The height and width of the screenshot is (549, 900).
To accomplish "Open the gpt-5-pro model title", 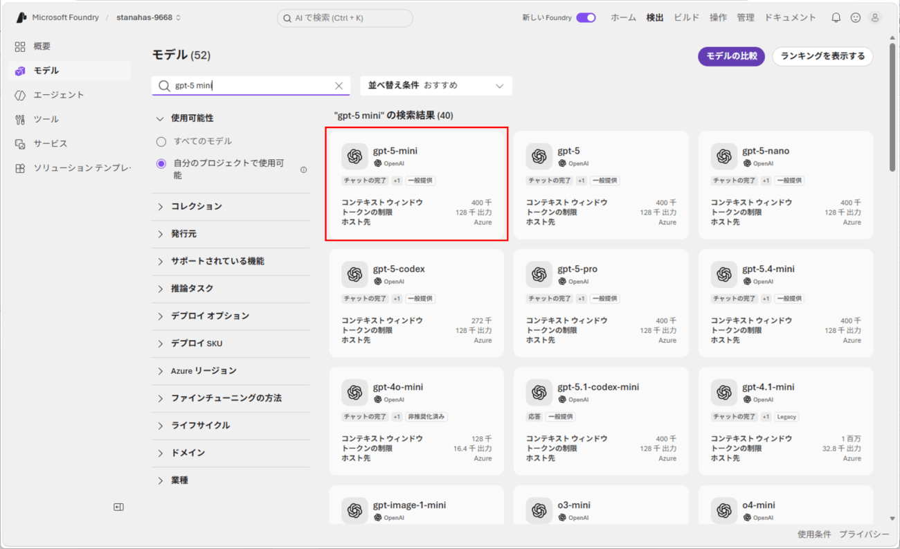I will pos(577,269).
